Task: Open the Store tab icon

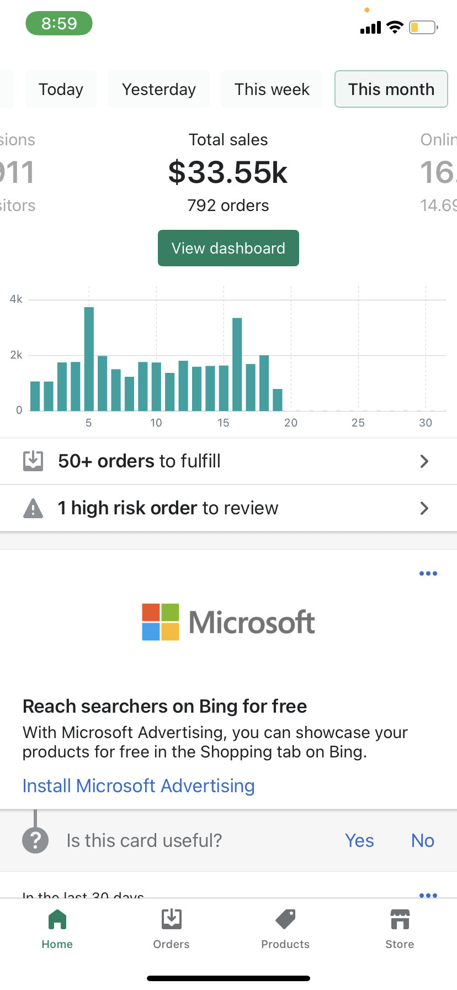Action: [x=400, y=920]
